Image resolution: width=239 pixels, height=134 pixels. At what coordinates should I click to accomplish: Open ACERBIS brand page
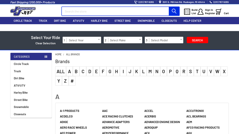pos(150,116)
